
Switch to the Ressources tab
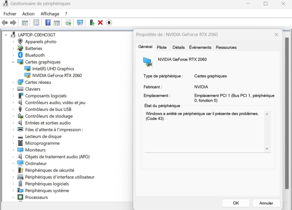tap(226, 47)
